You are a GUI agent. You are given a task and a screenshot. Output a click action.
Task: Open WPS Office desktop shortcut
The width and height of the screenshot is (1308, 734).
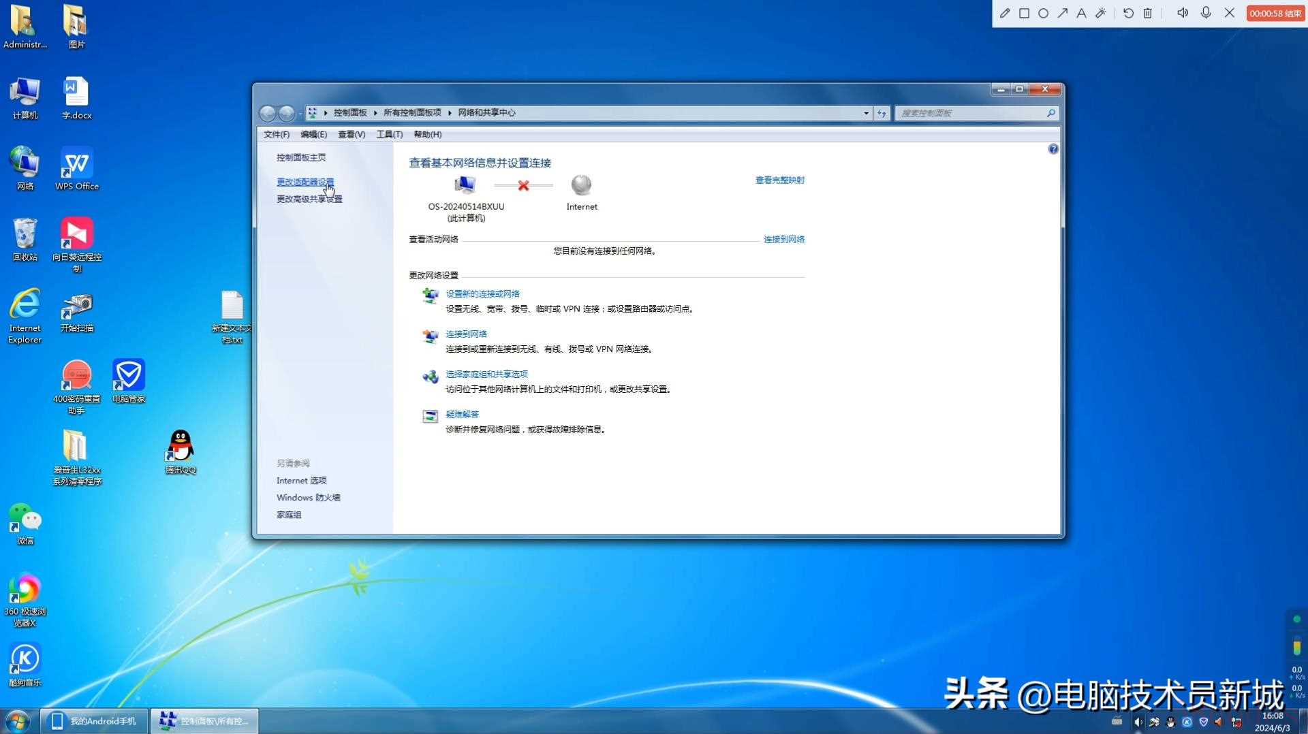(x=77, y=168)
